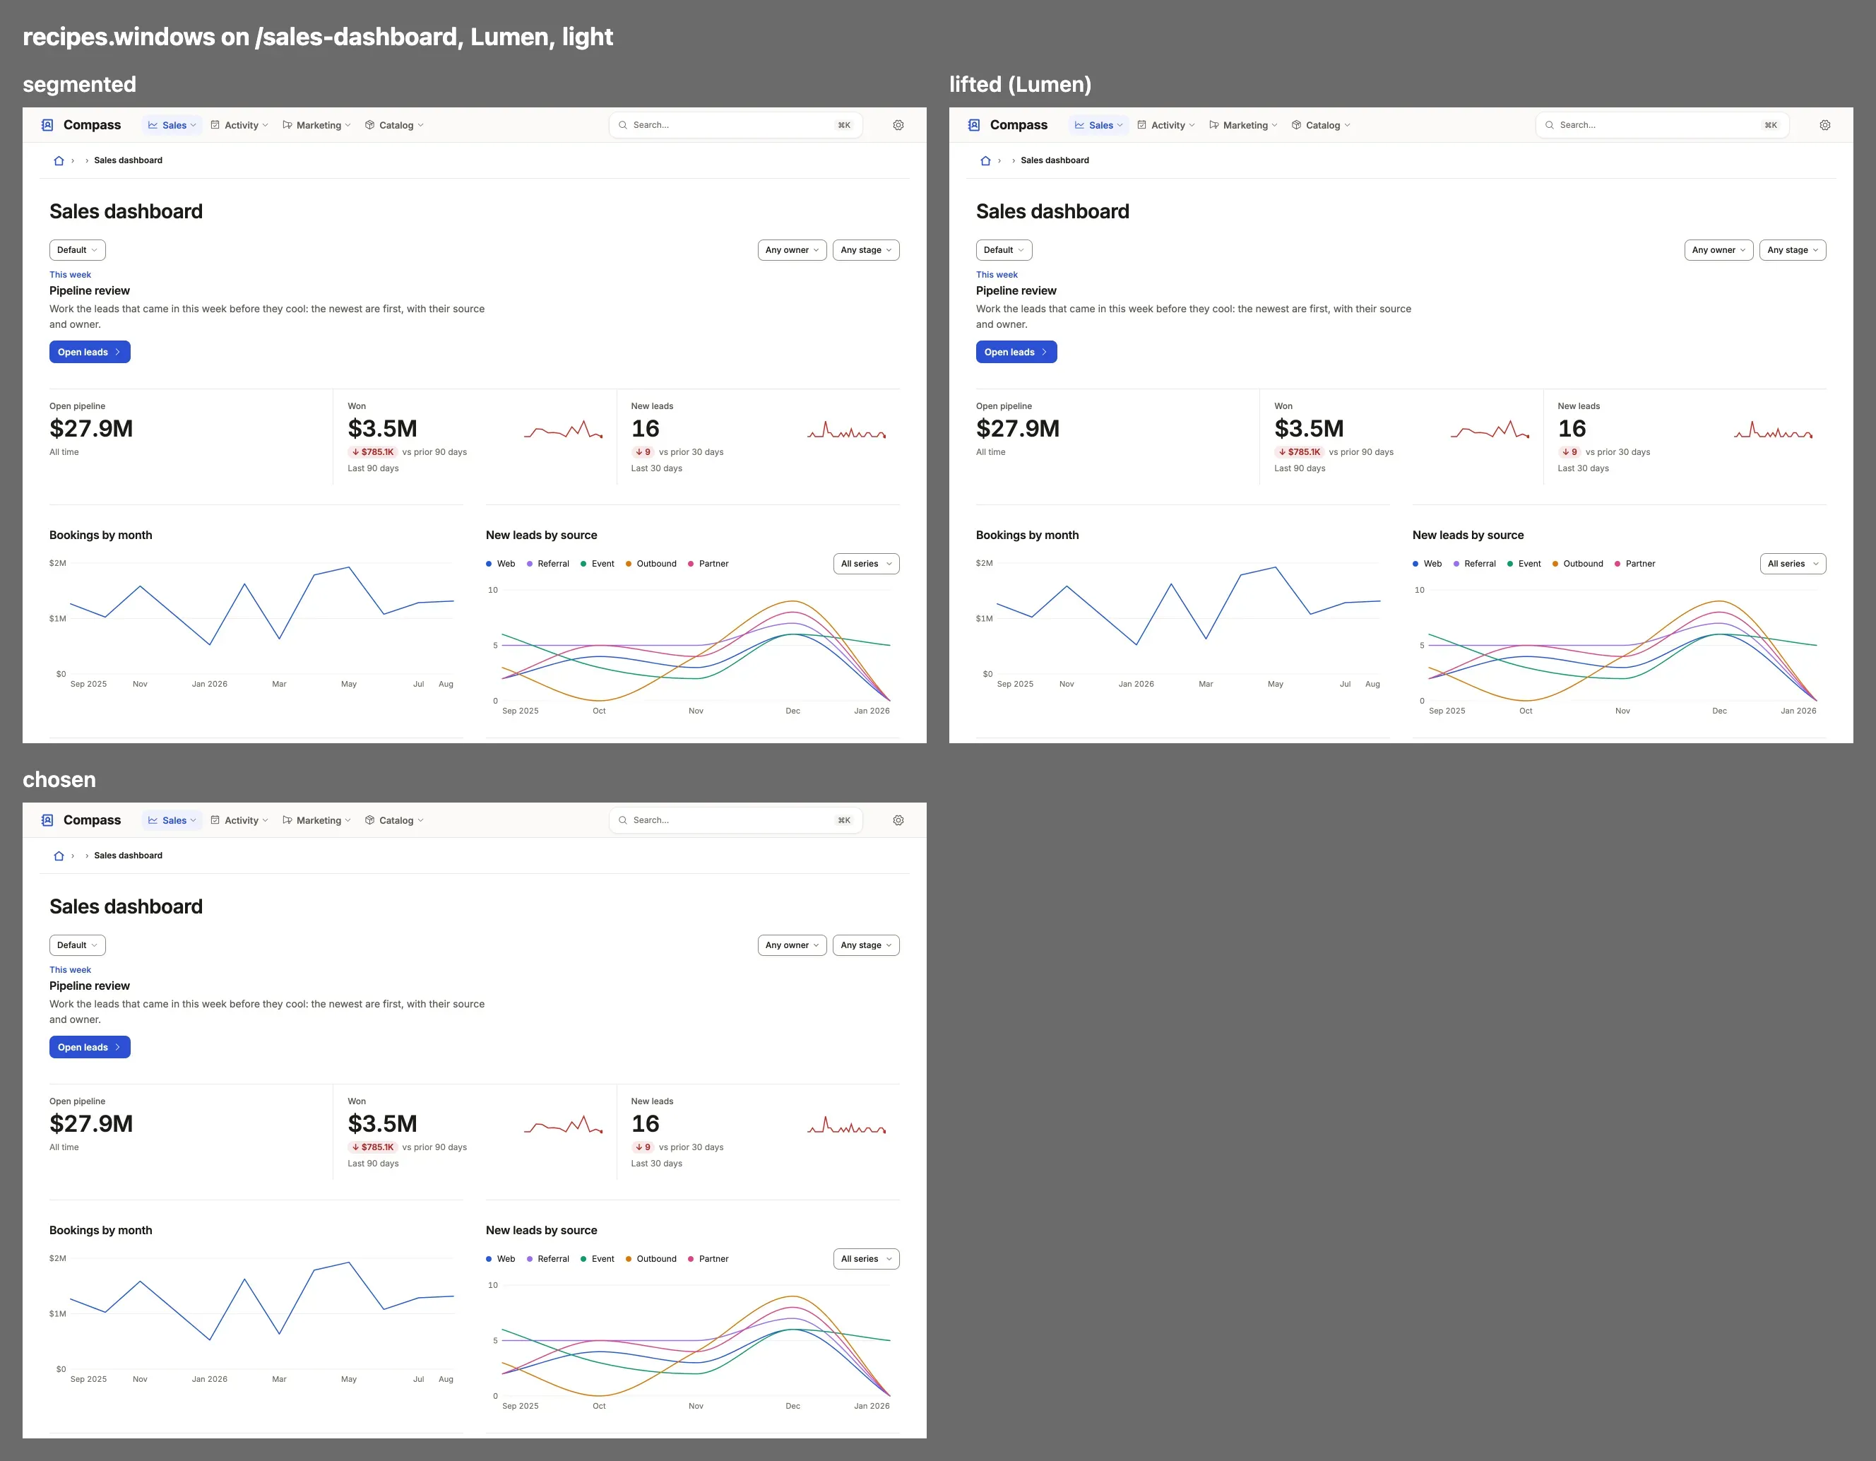
Task: Focus the Search field in the segmented panel
Action: point(735,124)
